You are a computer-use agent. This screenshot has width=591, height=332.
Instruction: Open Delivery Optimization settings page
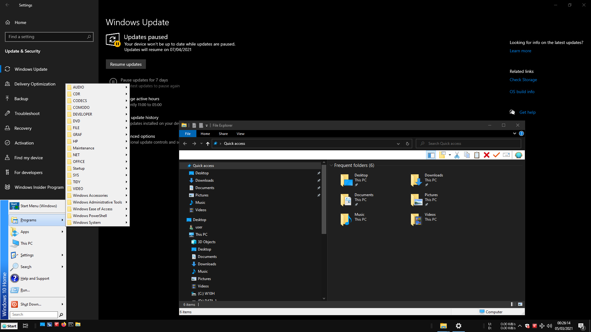[x=35, y=84]
